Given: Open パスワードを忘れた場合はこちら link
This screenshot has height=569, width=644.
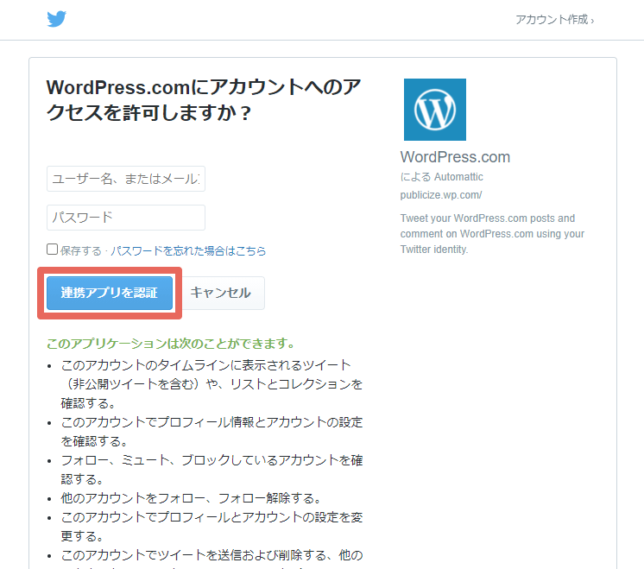Looking at the screenshot, I should 188,250.
